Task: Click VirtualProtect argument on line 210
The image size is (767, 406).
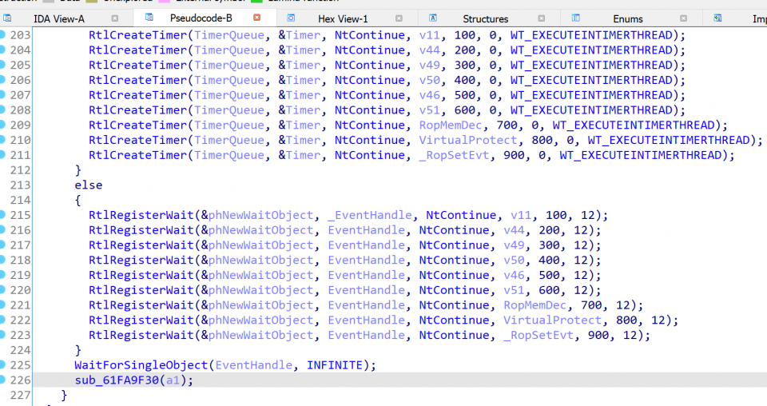Action: click(x=468, y=141)
